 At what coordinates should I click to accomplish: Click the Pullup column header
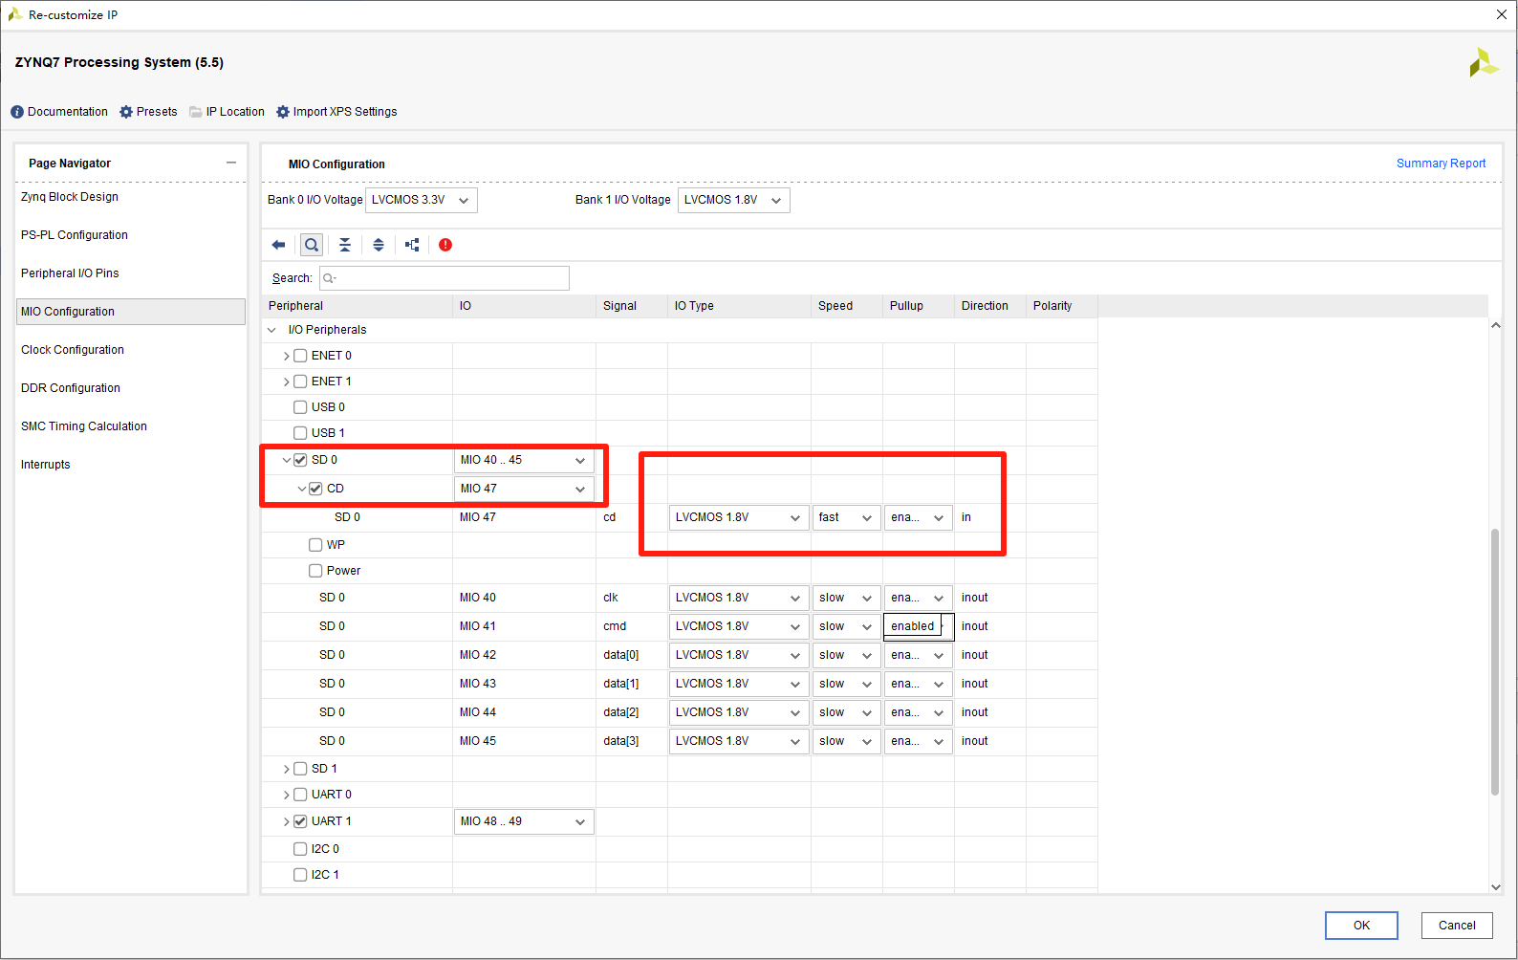(918, 306)
